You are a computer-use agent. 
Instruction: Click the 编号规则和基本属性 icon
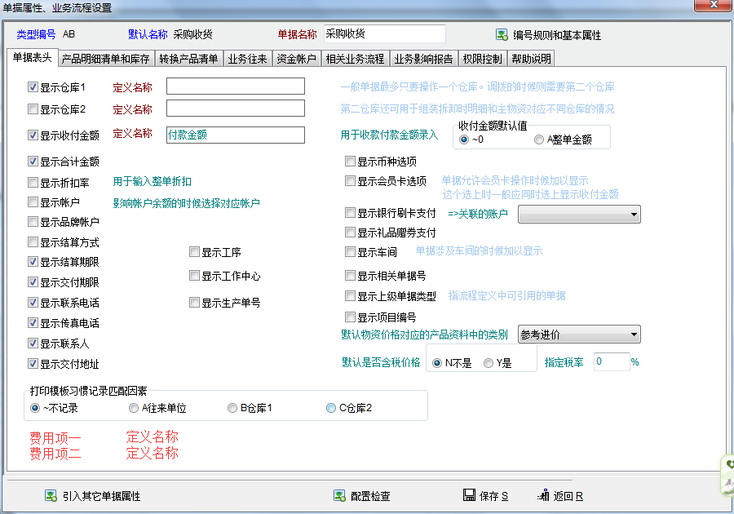click(x=502, y=35)
